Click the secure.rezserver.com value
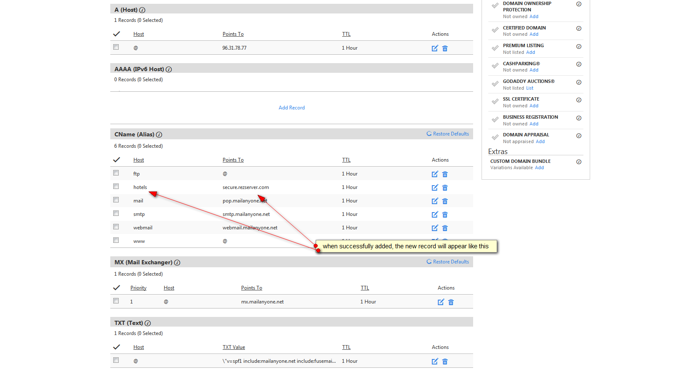 coord(246,187)
